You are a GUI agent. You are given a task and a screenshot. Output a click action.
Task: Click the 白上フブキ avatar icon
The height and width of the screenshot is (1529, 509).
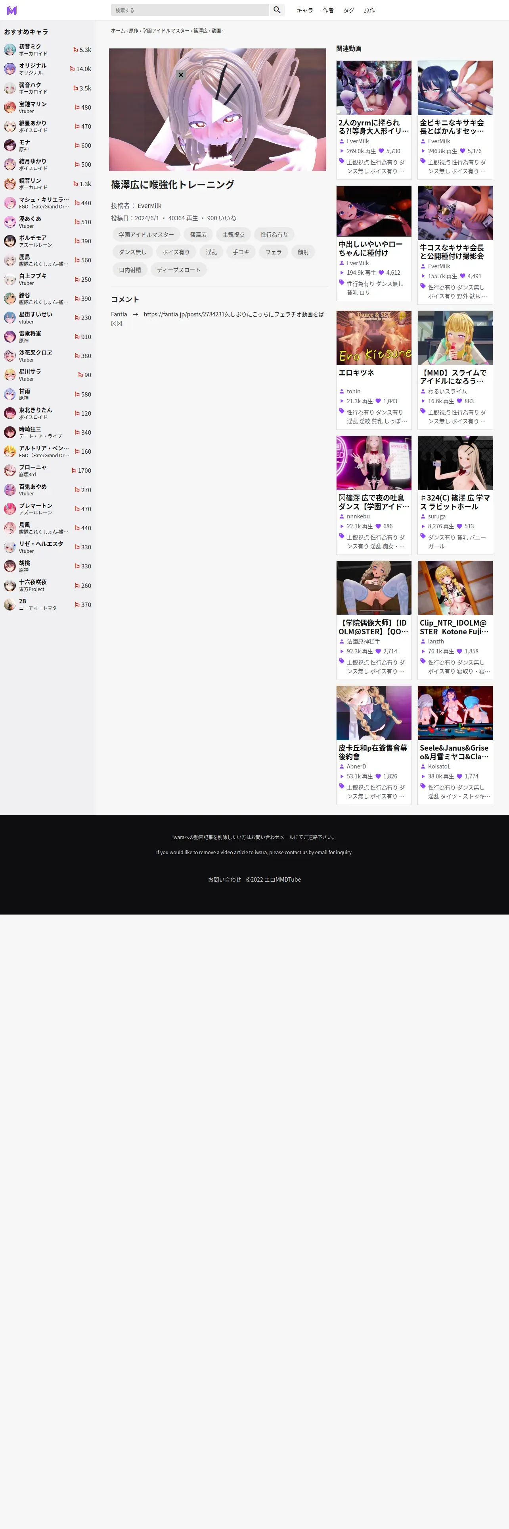10,279
